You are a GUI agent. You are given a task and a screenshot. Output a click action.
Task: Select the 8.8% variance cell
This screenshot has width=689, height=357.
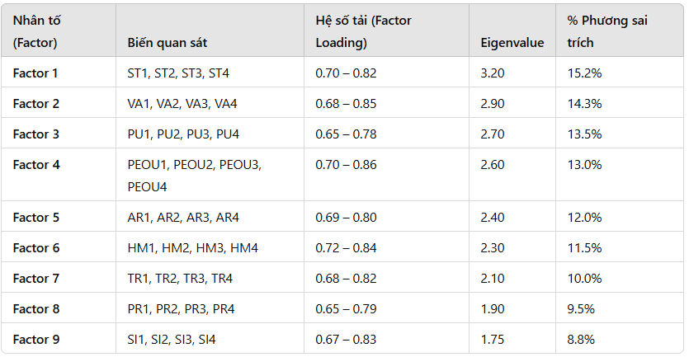click(x=582, y=340)
